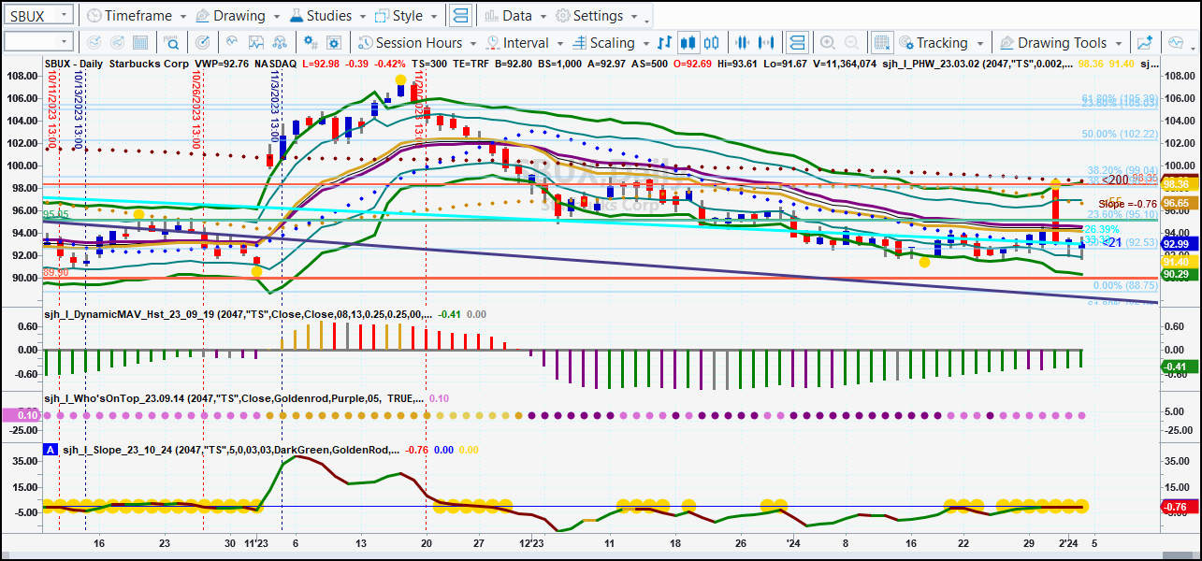Expand the Timeframe dropdown arrow
The height and width of the screenshot is (561, 1202).
click(181, 17)
